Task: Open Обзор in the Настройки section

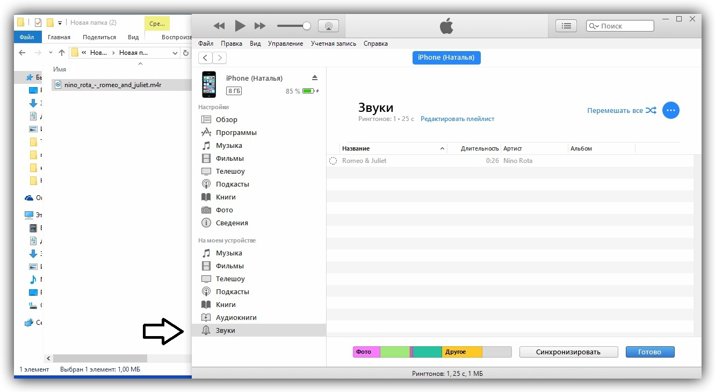Action: pyautogui.click(x=258, y=119)
